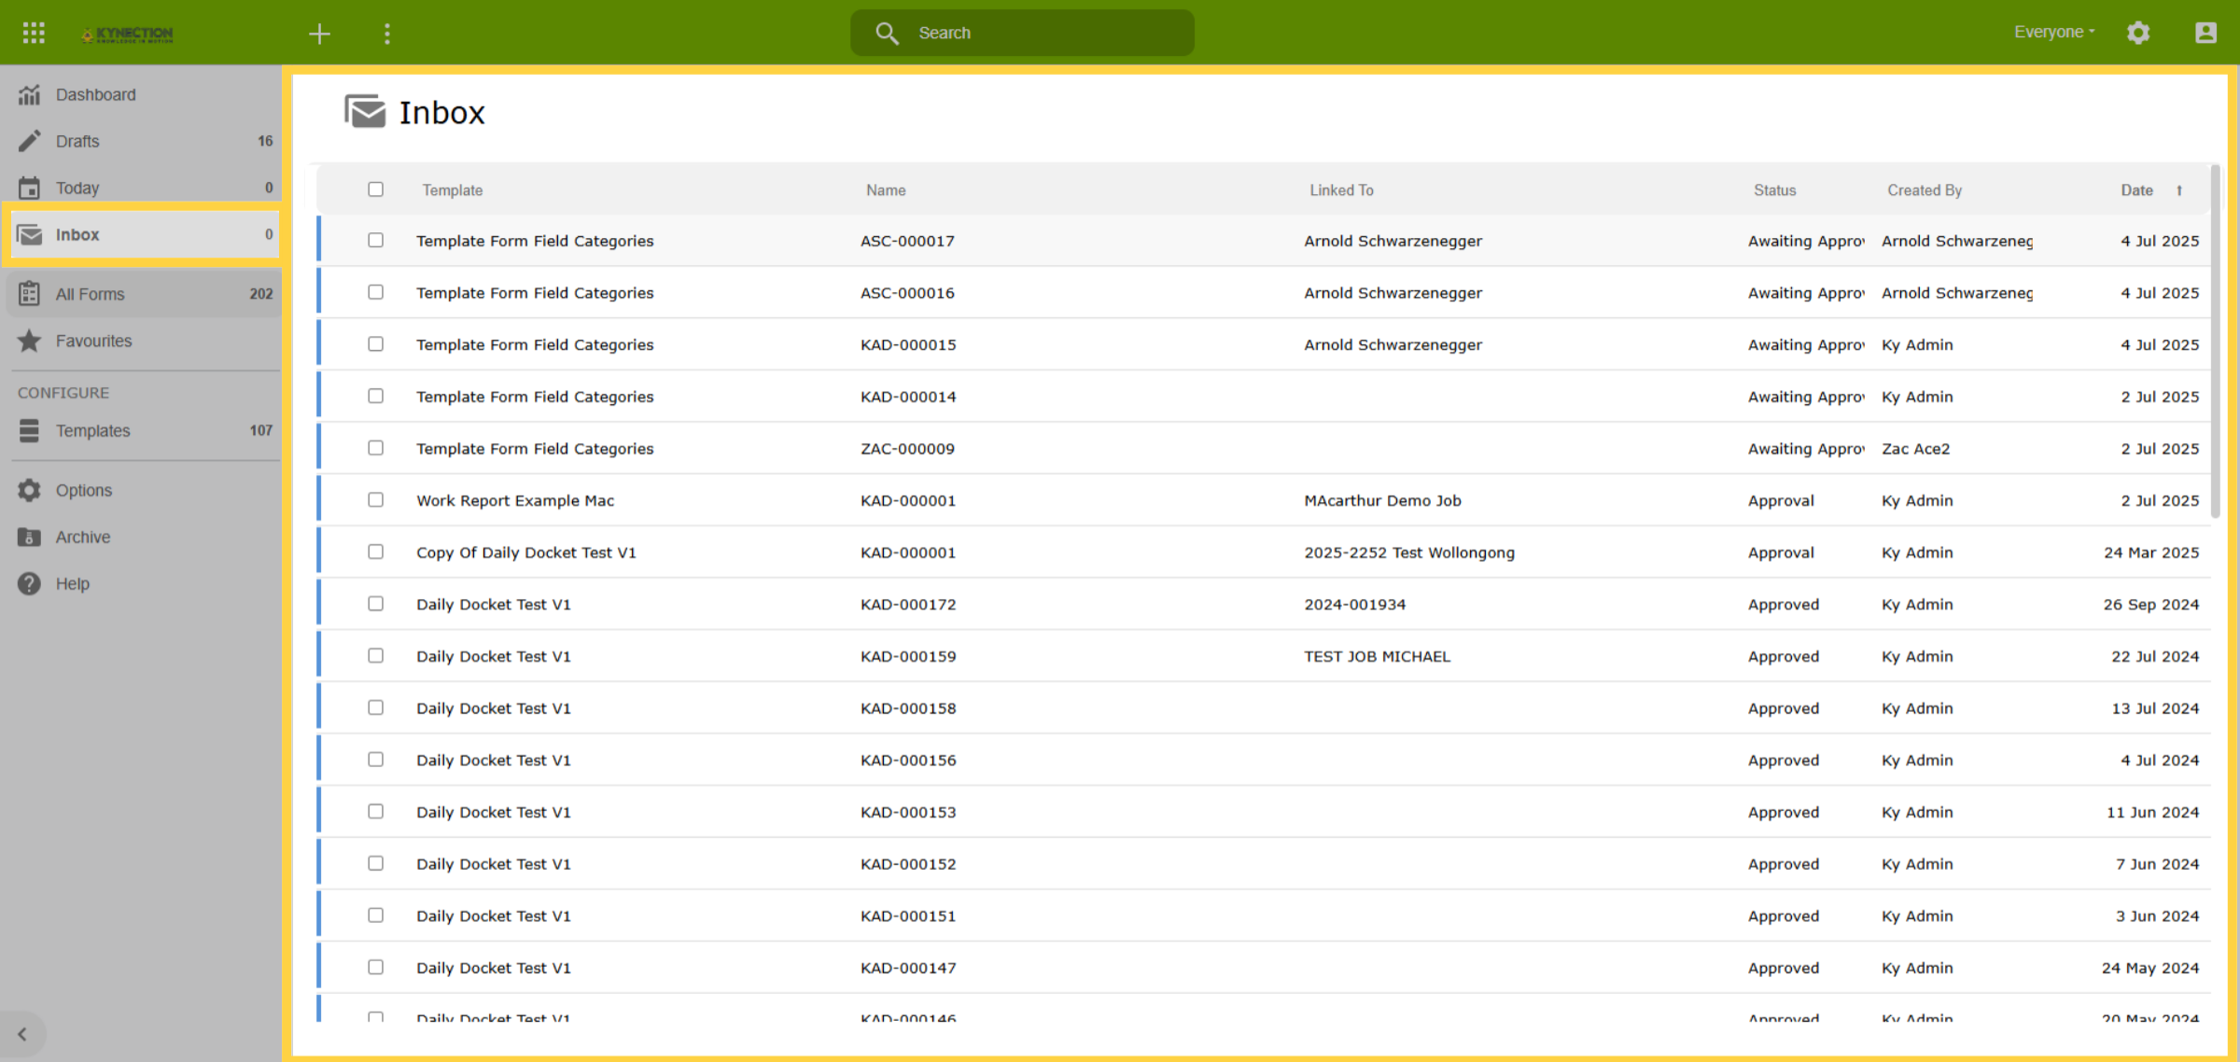Tick the checkbox for KAD-000172 row
This screenshot has width=2240, height=1062.
pos(375,604)
